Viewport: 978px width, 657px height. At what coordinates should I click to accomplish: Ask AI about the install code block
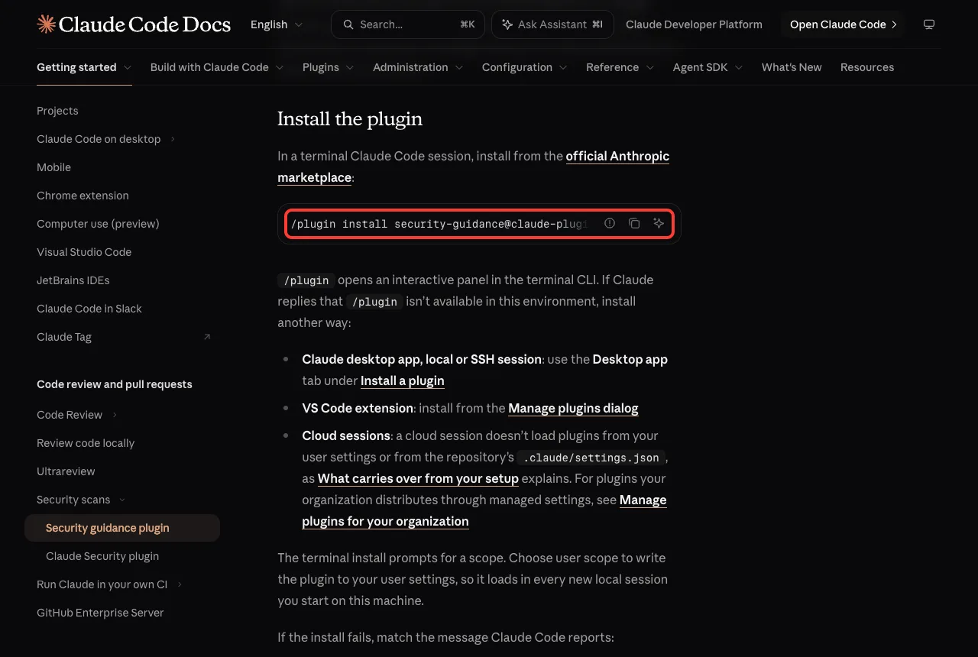point(659,224)
